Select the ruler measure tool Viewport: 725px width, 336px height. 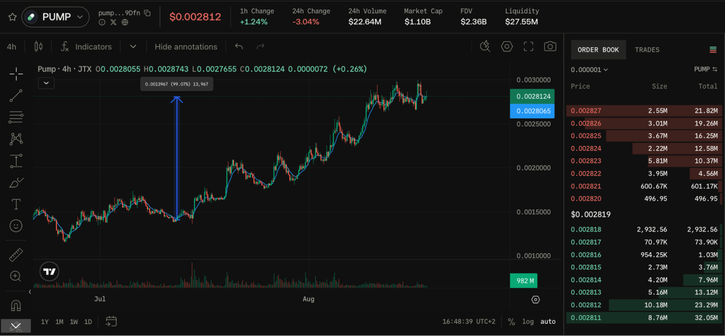[x=16, y=255]
